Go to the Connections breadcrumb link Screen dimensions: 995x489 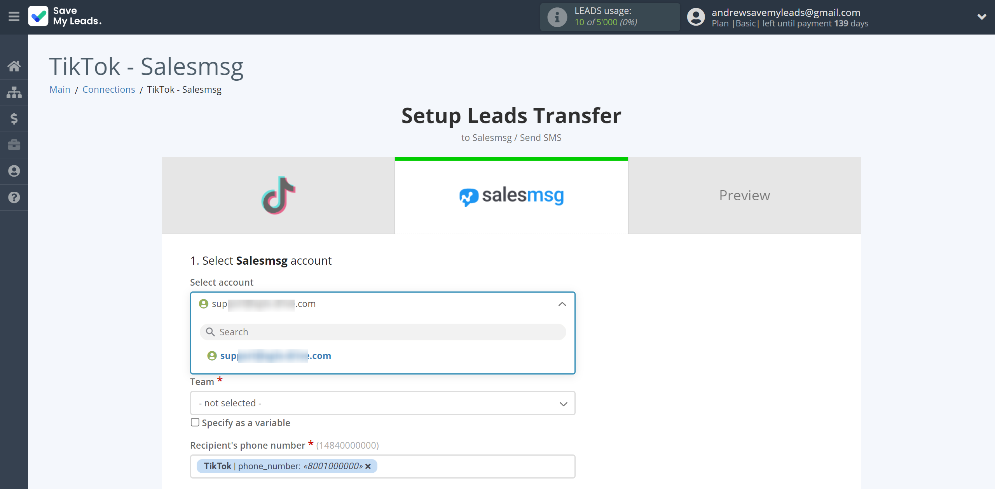coord(108,90)
